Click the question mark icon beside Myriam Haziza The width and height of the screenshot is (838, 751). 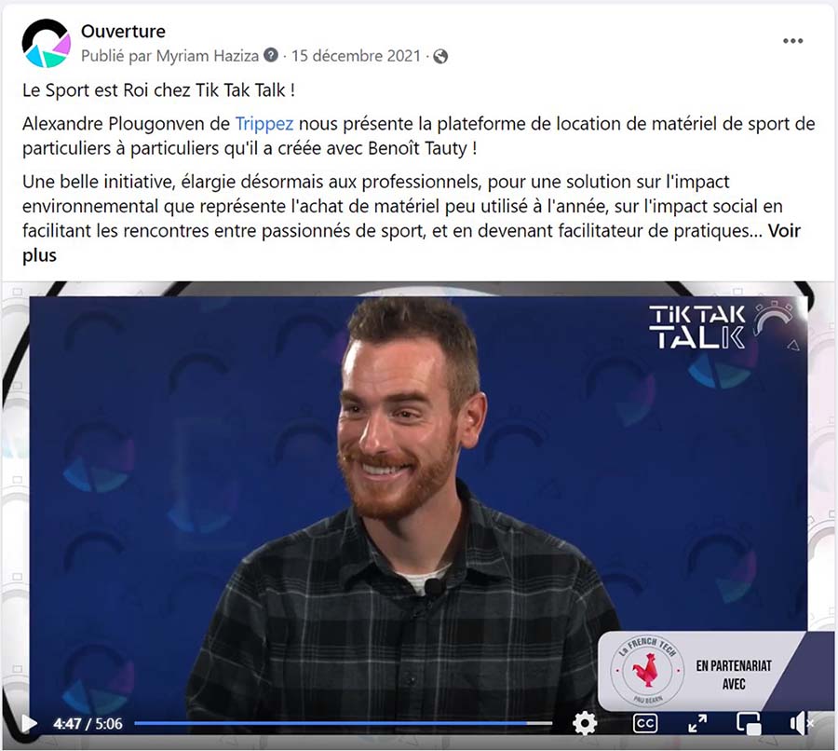coord(272,55)
